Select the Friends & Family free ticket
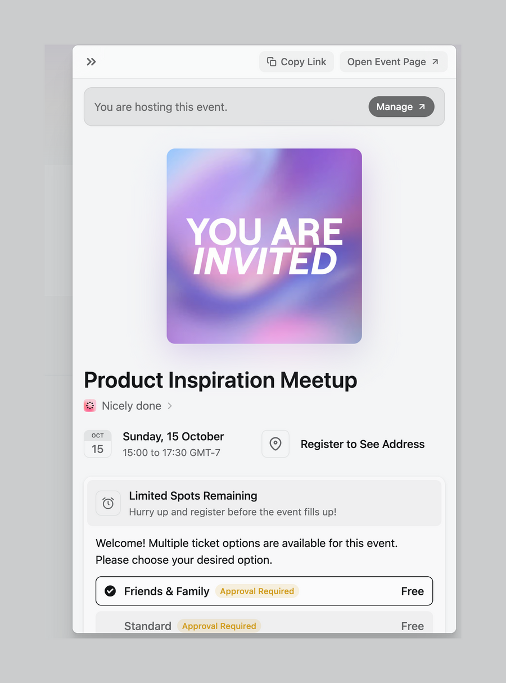Screen dimensions: 506x683 (x=264, y=591)
